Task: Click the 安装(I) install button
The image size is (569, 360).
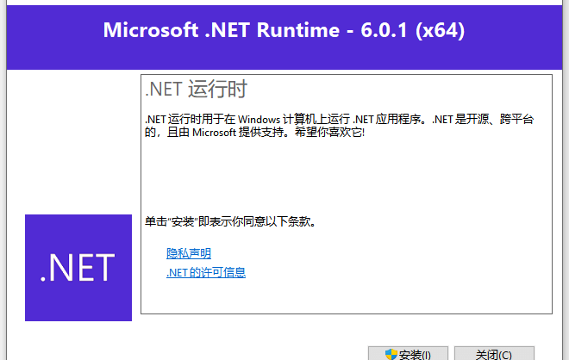Action: click(408, 353)
